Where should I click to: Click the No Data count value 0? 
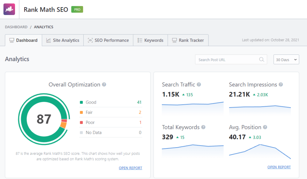click(x=140, y=133)
